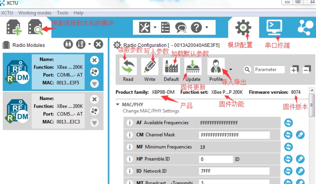Switch to Configuration working mode gear
The image size is (316, 184).
click(x=243, y=28)
